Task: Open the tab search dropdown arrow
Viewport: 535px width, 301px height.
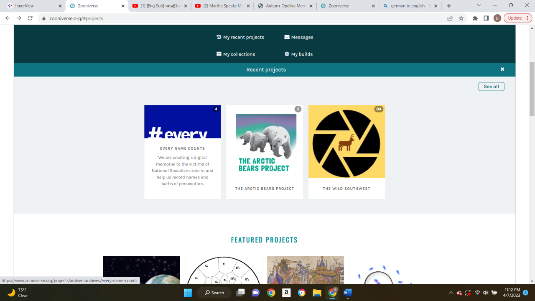Action: [479, 5]
